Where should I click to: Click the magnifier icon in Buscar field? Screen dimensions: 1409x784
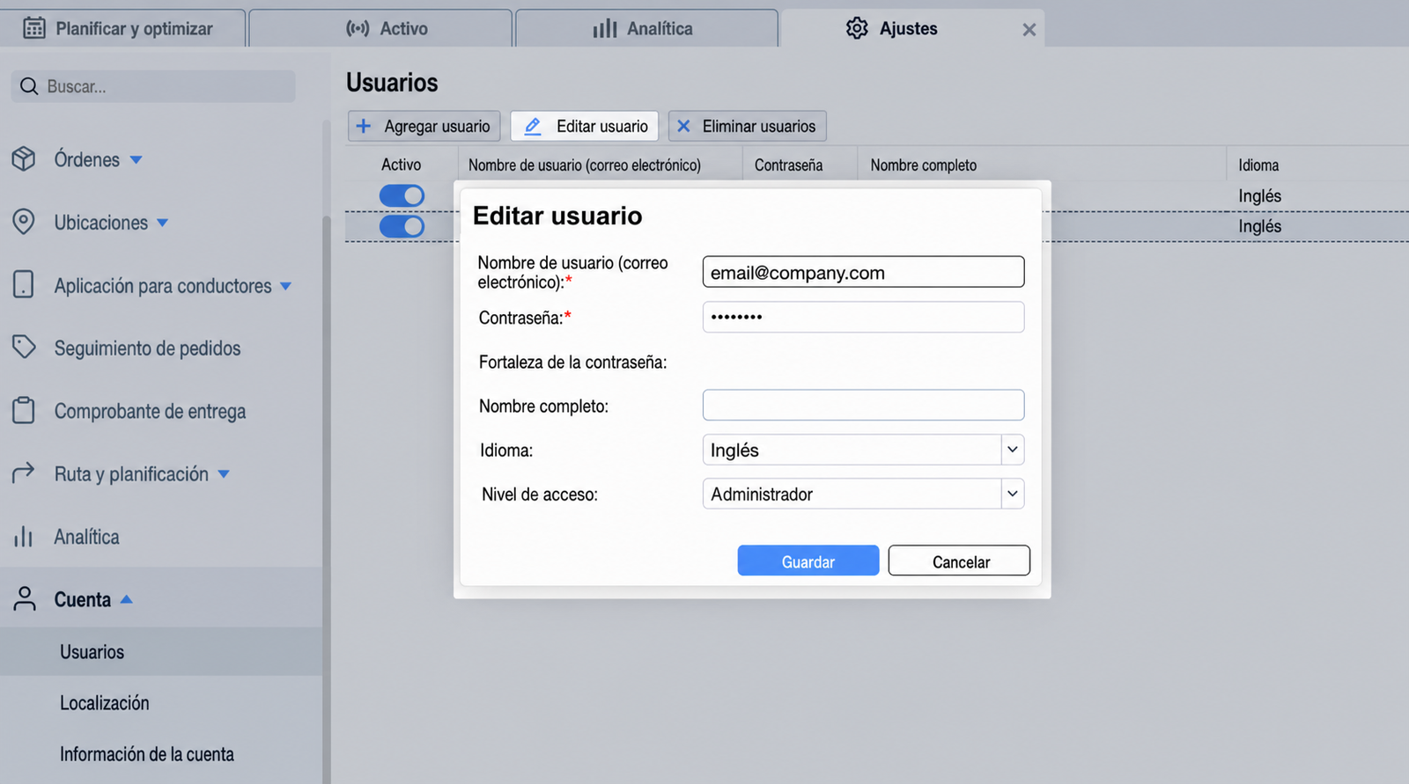tap(29, 86)
